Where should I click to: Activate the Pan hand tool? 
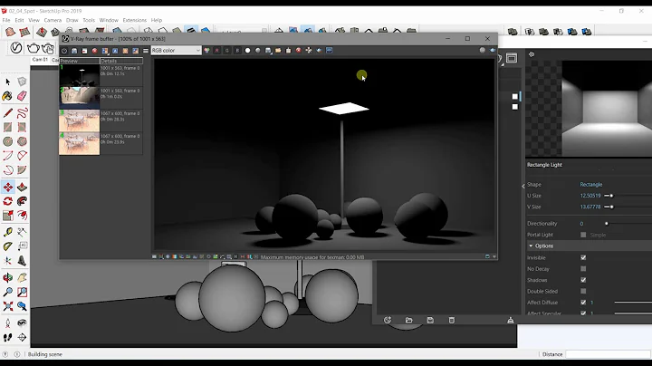[22, 277]
